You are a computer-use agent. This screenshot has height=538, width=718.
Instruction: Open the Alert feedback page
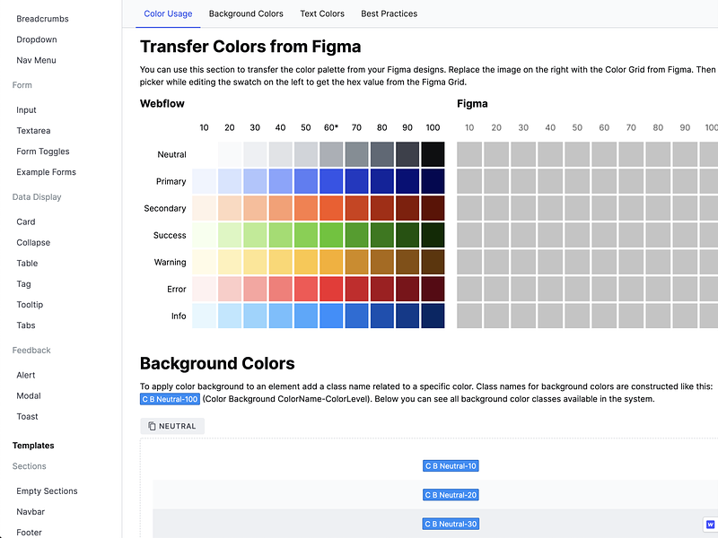coord(26,375)
